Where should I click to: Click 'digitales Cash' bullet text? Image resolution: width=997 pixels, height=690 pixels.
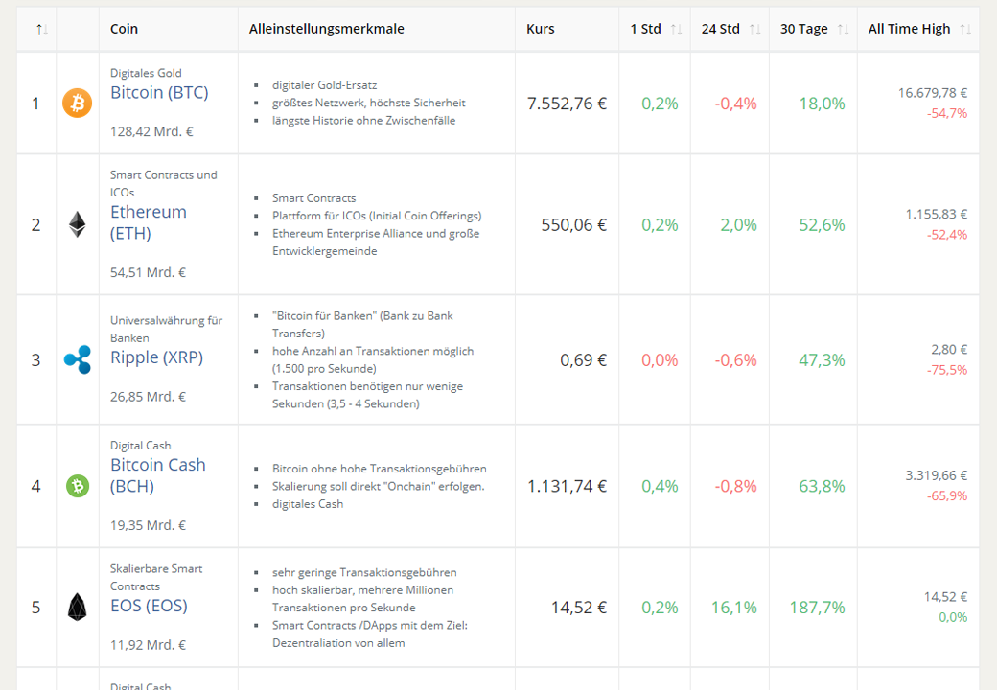coord(308,504)
